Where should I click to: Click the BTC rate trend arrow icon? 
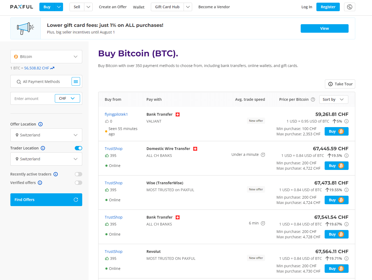[52, 68]
